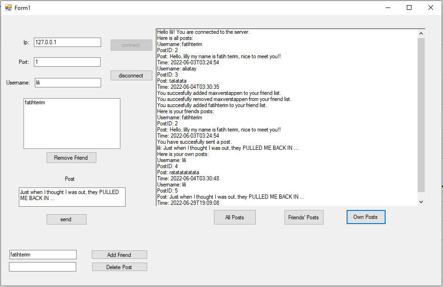This screenshot has height=287, width=443.
Task: Show All Posts
Action: (235, 217)
